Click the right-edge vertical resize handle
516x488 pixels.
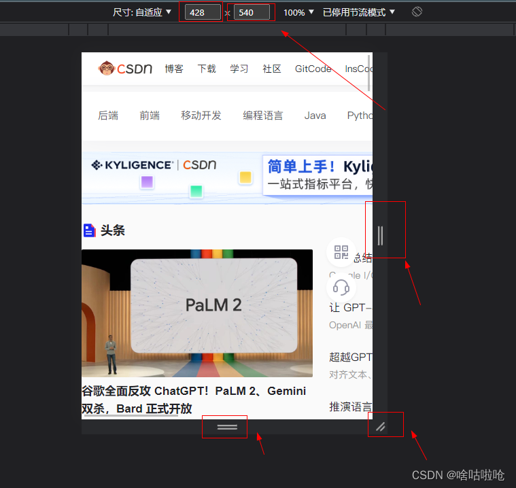tap(380, 236)
